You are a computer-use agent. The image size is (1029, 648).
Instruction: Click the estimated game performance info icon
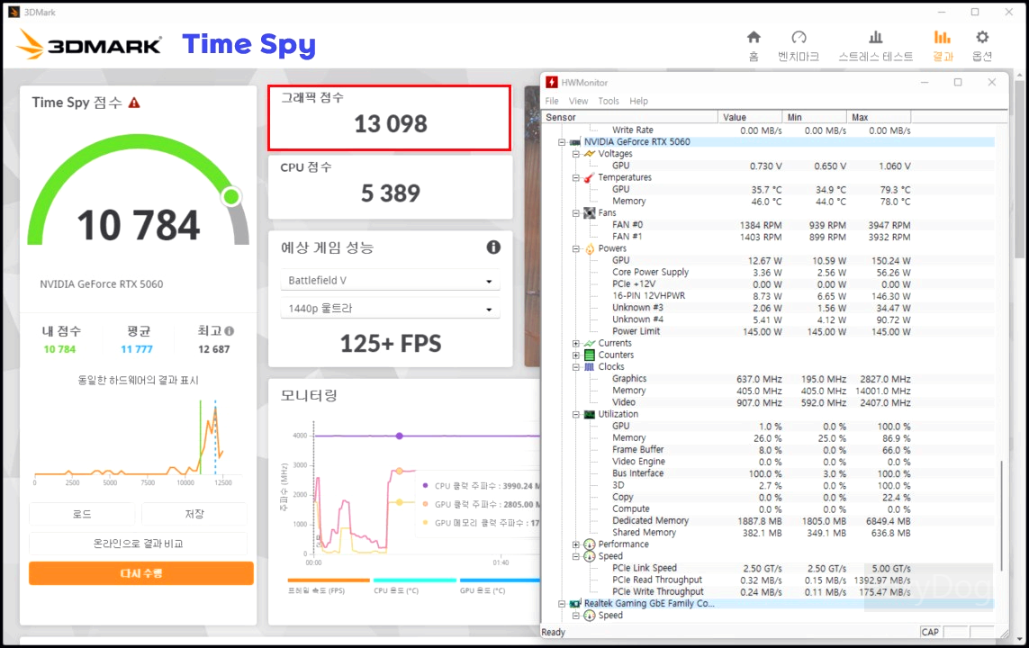click(493, 247)
